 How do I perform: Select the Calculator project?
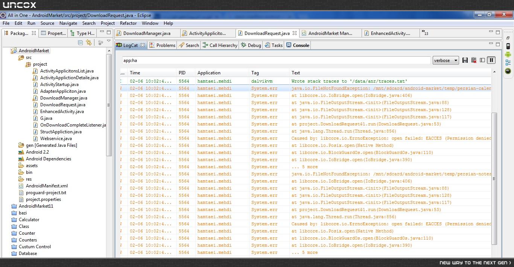coord(29,220)
